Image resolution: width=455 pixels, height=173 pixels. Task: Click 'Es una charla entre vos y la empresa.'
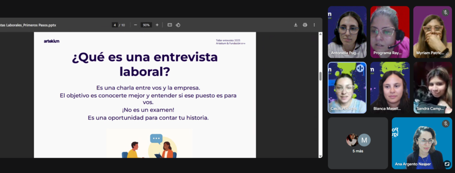pos(148,88)
